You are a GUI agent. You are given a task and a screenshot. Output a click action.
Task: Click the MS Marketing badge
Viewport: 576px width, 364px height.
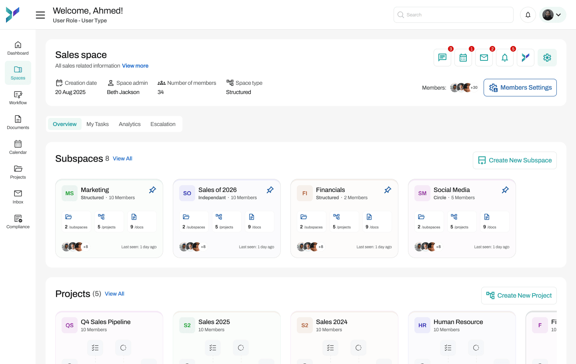point(70,193)
